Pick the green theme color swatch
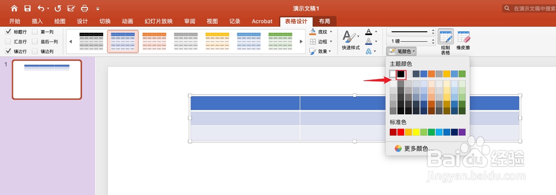556x195 pixels. [462, 74]
